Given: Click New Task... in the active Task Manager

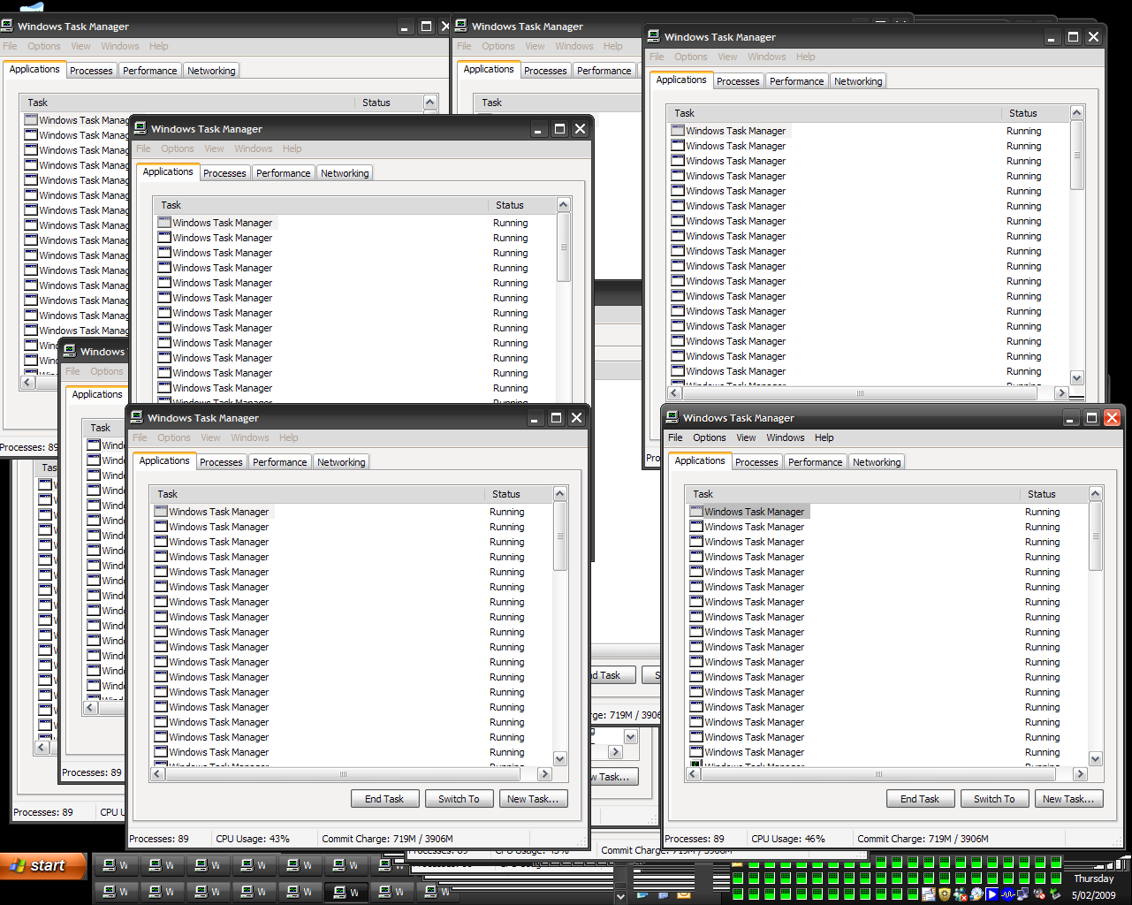Looking at the screenshot, I should coord(1067,799).
